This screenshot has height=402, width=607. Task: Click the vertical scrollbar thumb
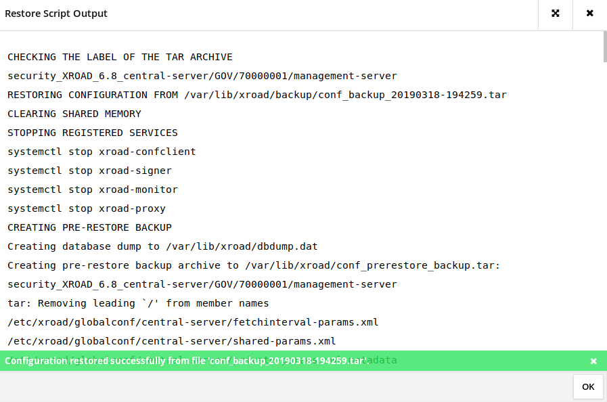tap(604, 47)
